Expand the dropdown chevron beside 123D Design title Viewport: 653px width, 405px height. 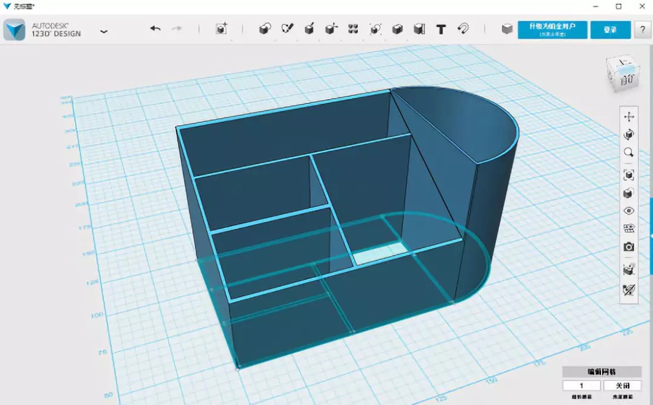click(x=104, y=31)
